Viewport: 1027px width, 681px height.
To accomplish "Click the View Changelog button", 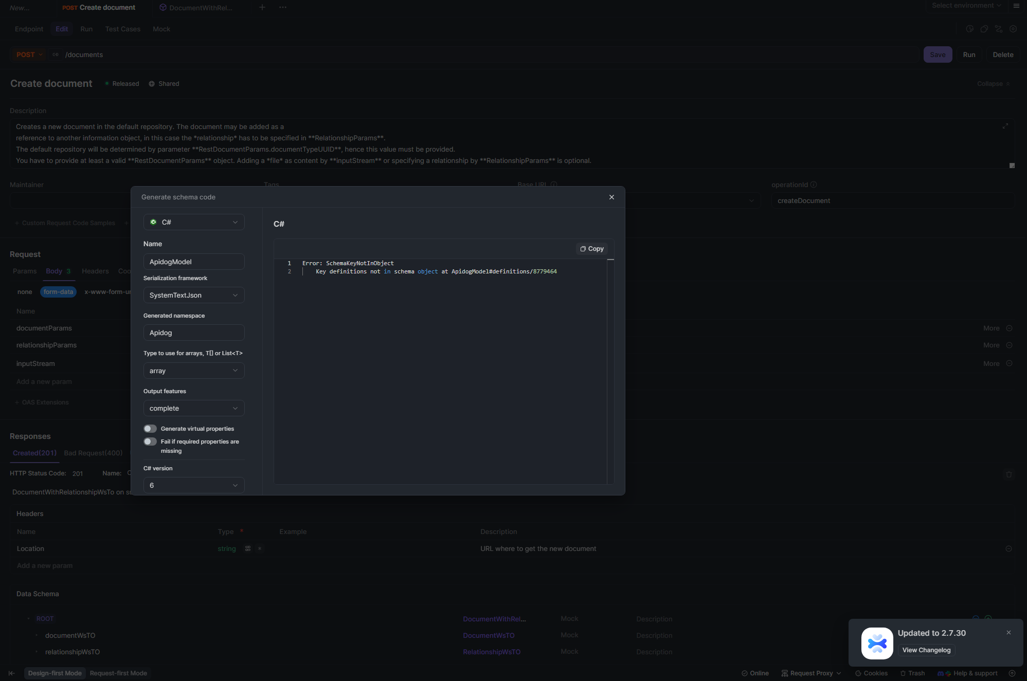I will click(x=926, y=650).
